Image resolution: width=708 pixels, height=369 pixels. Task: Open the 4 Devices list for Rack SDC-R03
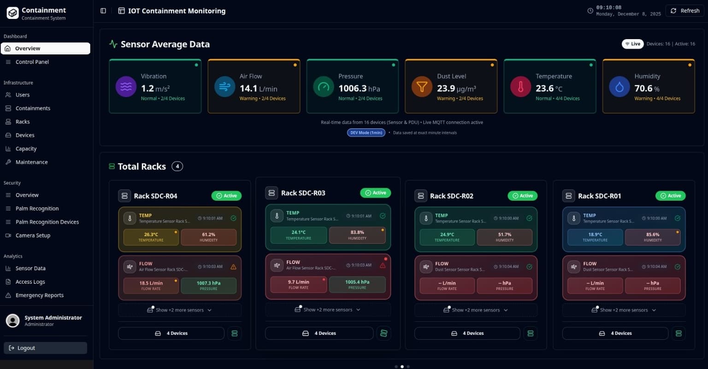pyautogui.click(x=319, y=333)
